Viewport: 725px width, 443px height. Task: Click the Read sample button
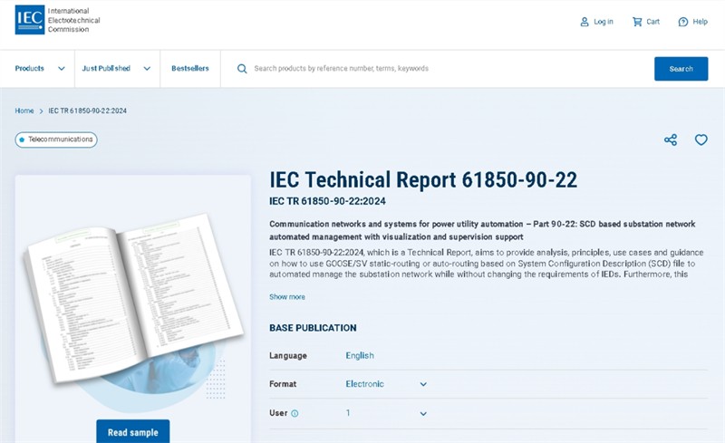[133, 432]
